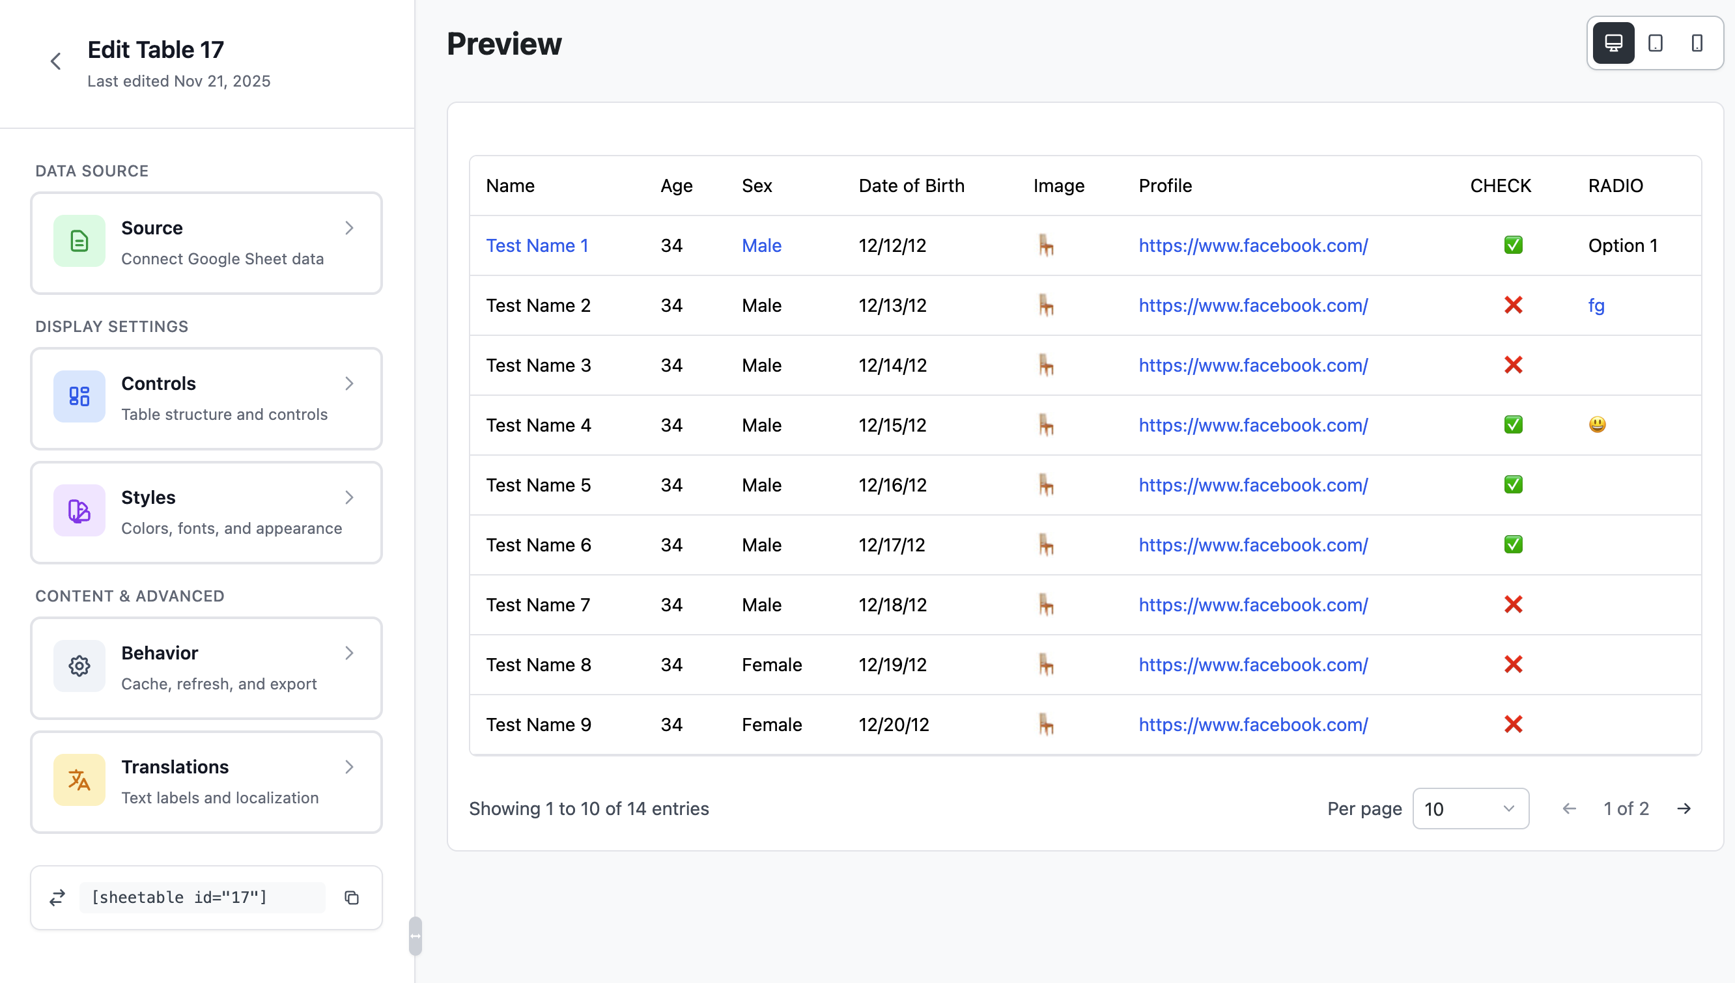Click the red X in Test Name 2 row
This screenshot has width=1735, height=983.
(x=1513, y=305)
